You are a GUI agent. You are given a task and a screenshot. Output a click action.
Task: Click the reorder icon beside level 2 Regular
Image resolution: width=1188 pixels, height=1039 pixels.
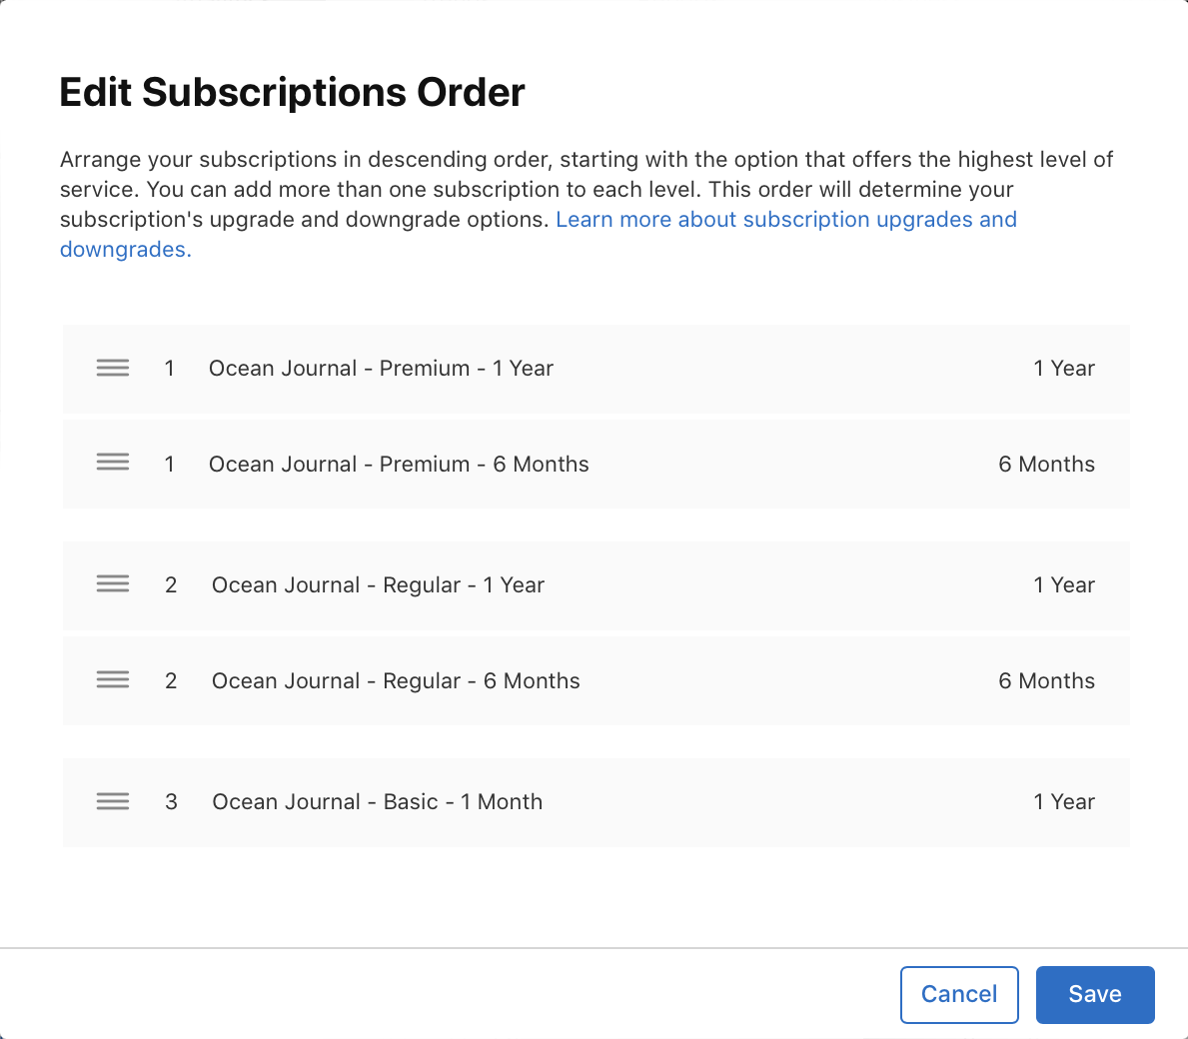(x=113, y=583)
